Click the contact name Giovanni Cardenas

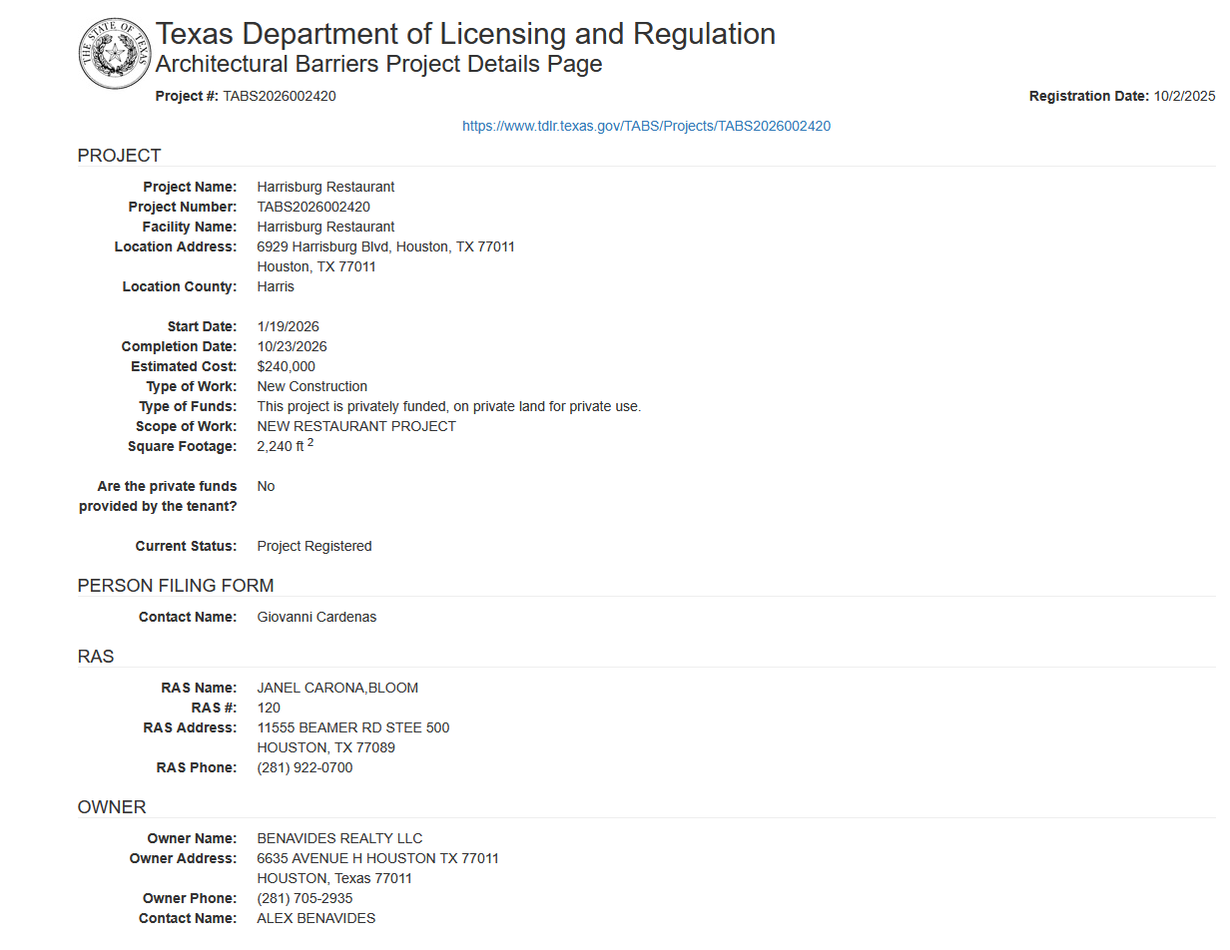coord(317,617)
